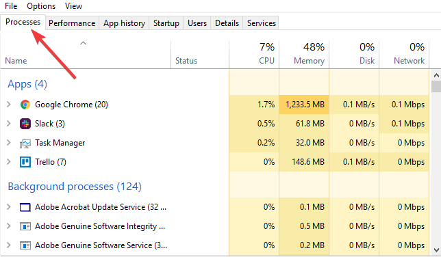Screen dimensions: 441x257
Task: Expand the Google Chrome process group
Action: coord(9,105)
